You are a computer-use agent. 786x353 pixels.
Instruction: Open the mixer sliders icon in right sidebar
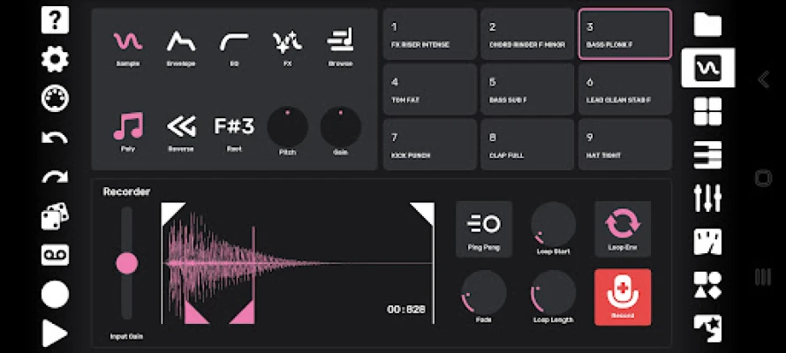point(707,198)
